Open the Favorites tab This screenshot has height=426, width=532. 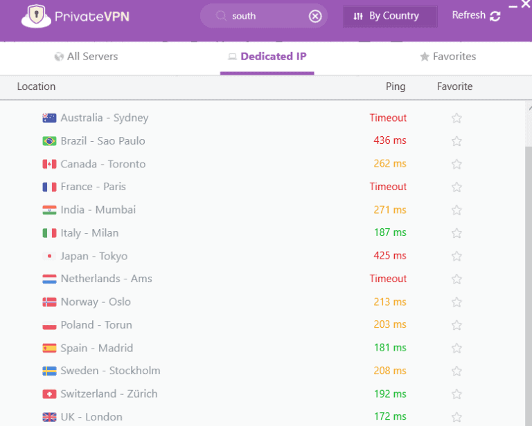(447, 57)
